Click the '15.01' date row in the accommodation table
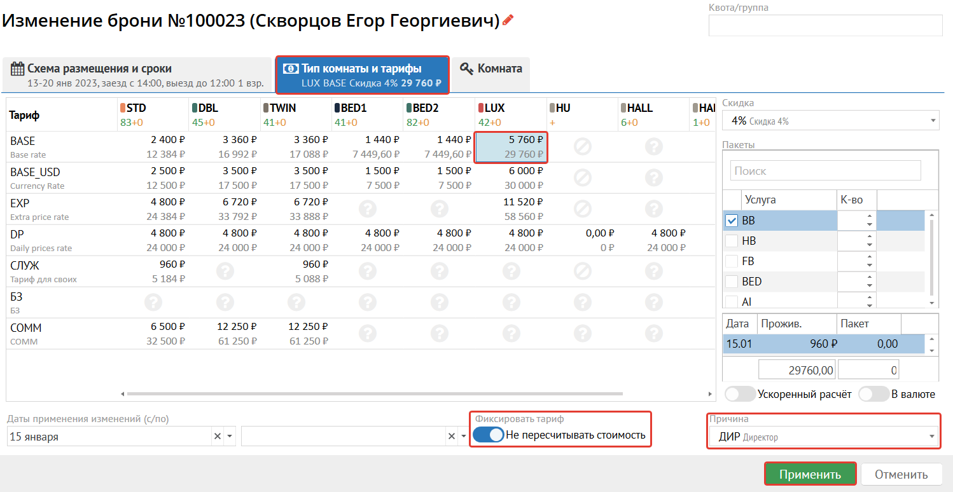 [x=823, y=344]
